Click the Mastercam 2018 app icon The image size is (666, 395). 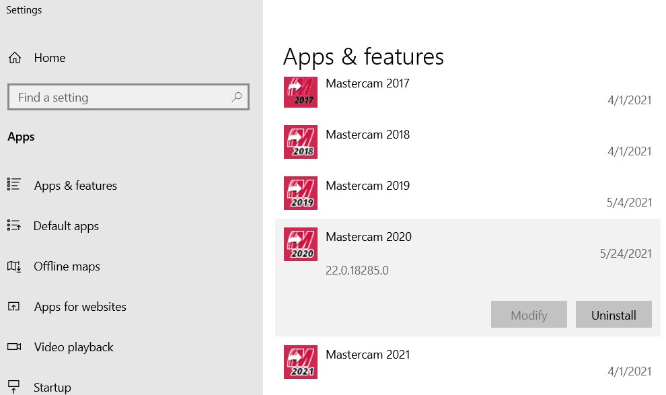pos(301,142)
